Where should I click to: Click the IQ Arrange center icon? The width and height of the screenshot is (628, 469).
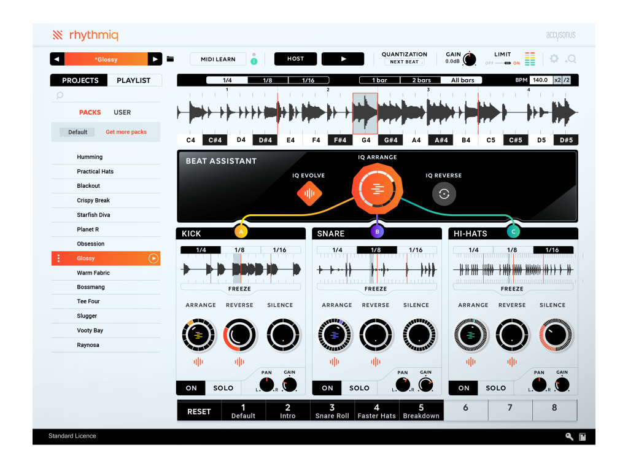pyautogui.click(x=377, y=189)
